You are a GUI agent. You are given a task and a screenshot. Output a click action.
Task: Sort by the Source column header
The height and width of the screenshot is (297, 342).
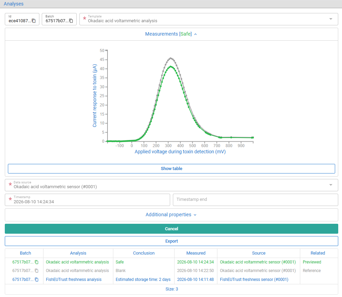click(x=259, y=253)
